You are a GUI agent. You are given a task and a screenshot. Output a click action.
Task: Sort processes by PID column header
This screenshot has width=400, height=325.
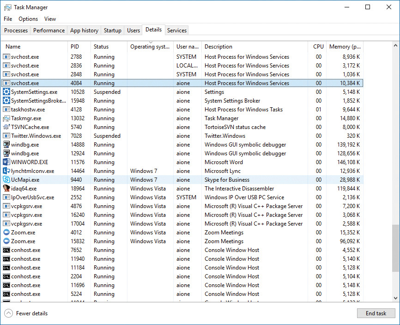(x=75, y=47)
